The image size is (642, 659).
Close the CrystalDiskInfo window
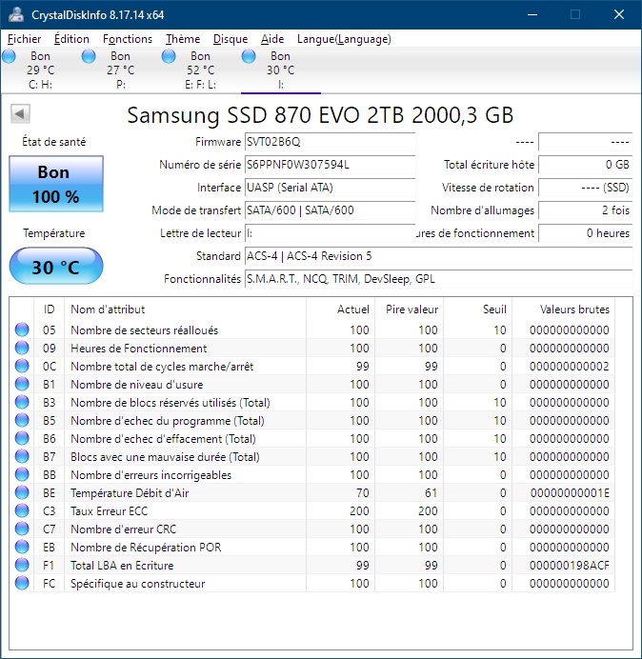tap(619, 14)
